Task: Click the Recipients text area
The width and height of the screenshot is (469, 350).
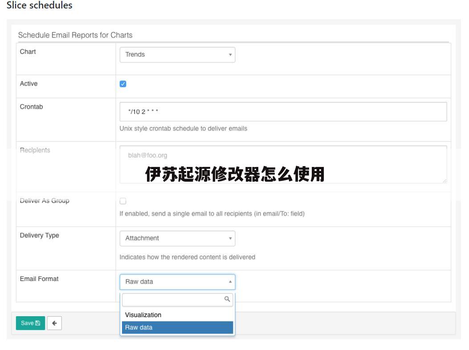Action: click(x=283, y=164)
